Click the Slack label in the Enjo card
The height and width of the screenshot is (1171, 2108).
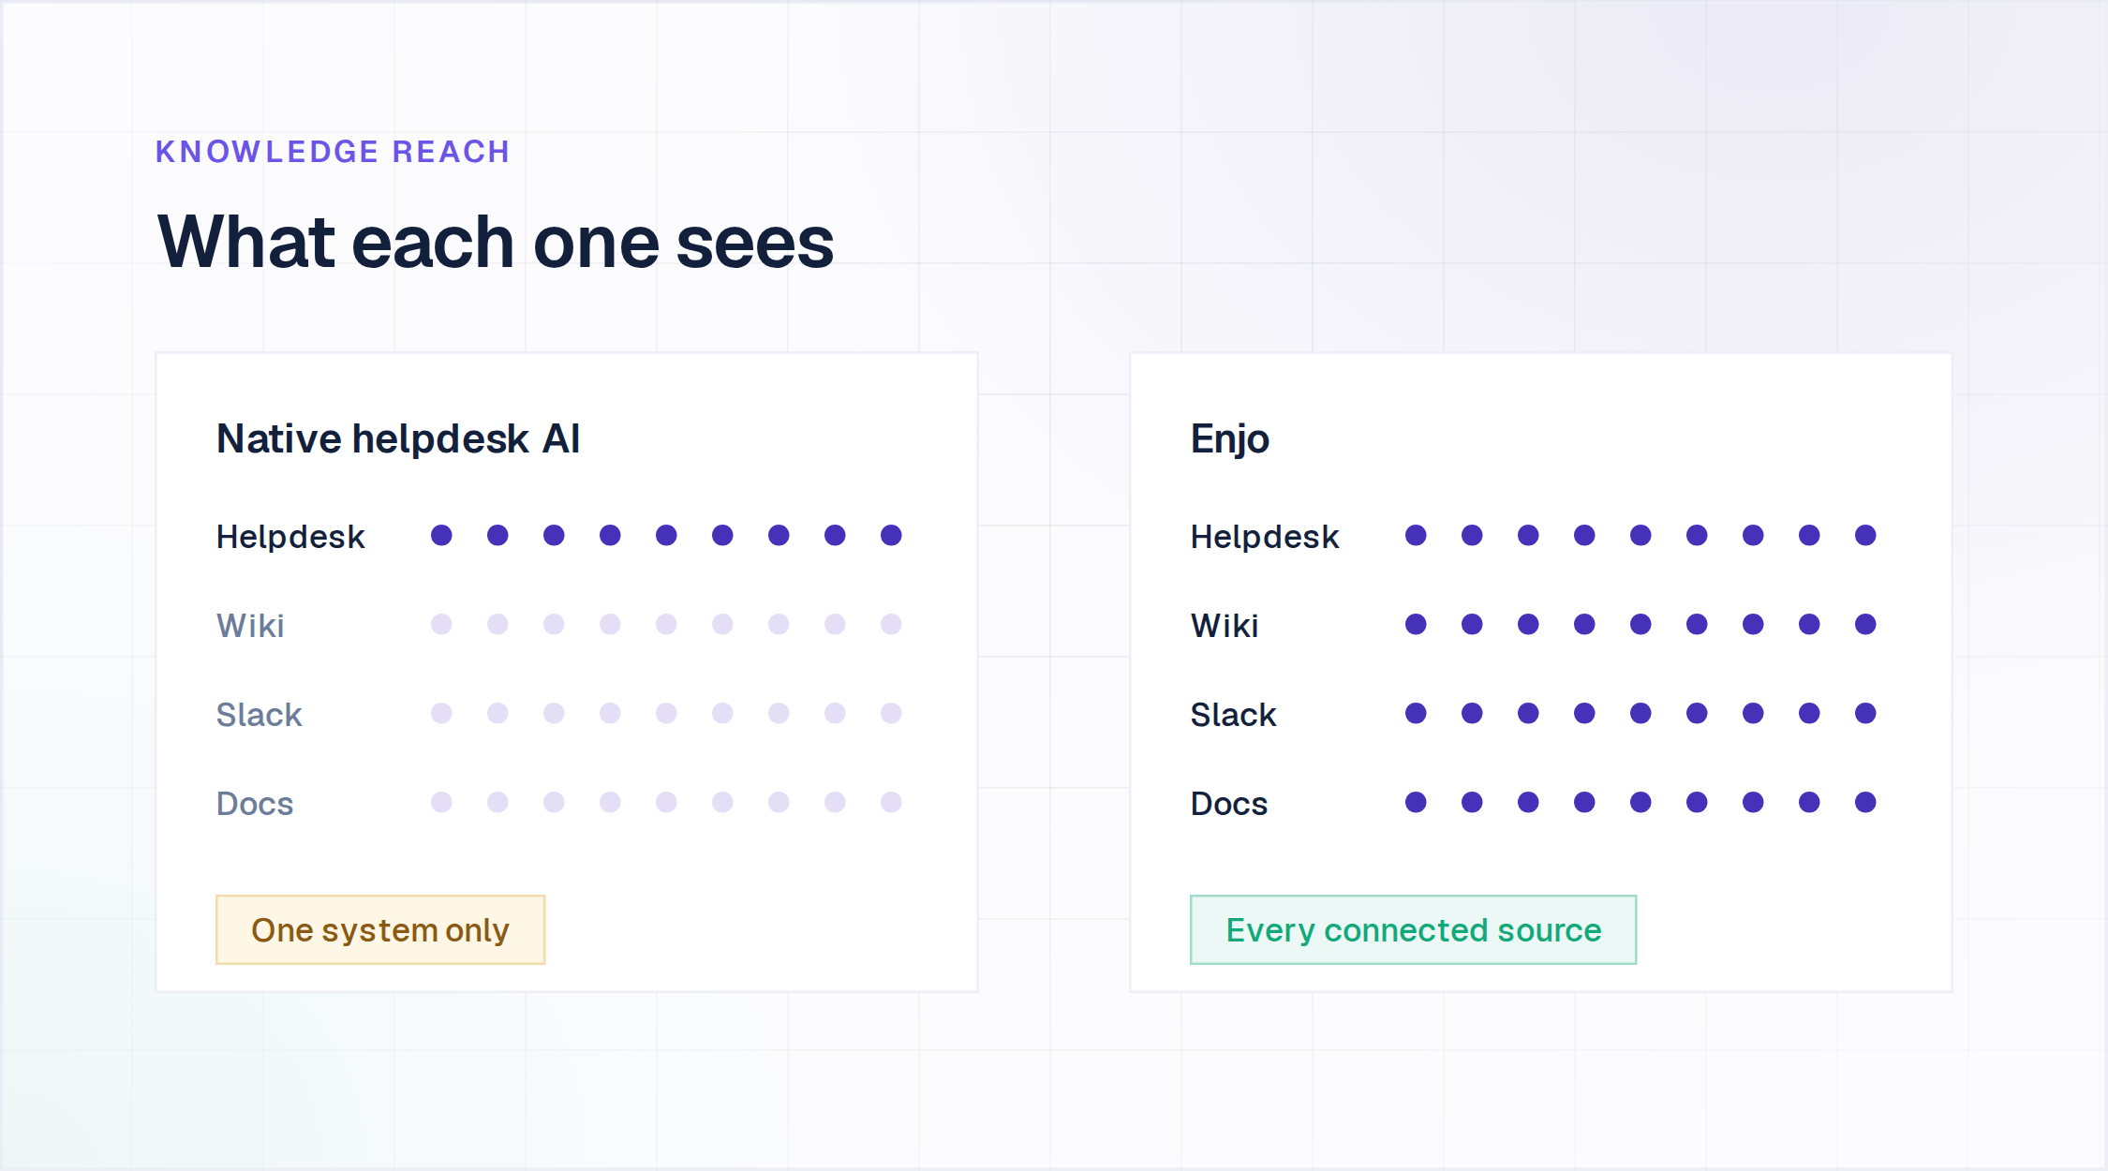pyautogui.click(x=1234, y=715)
